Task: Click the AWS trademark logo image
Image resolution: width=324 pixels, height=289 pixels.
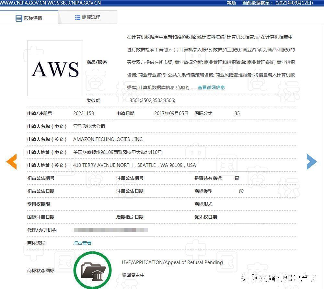Action: (55, 68)
